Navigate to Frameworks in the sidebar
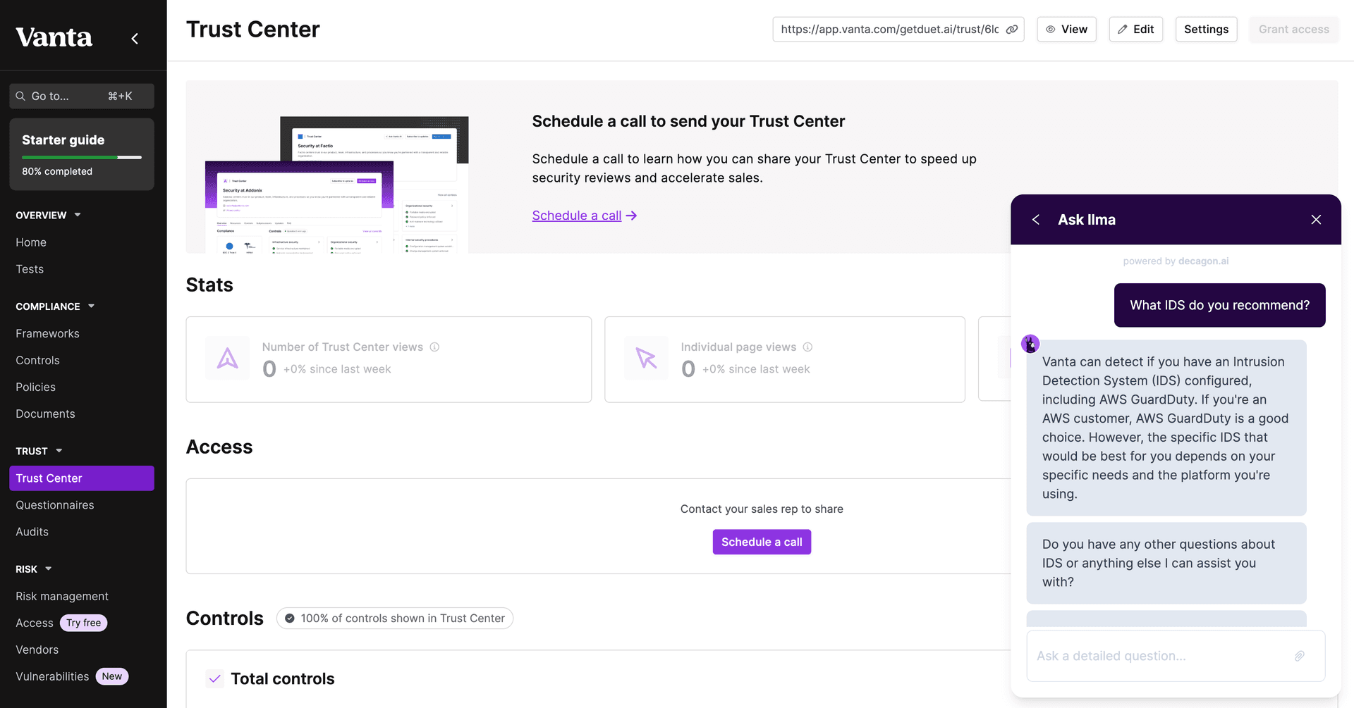Image resolution: width=1354 pixels, height=708 pixels. coord(47,334)
